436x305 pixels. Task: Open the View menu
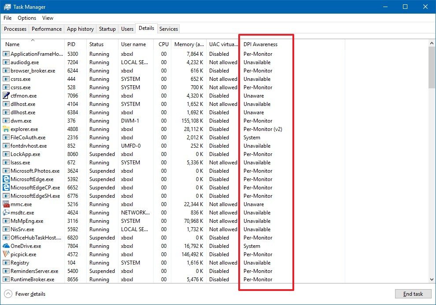point(48,18)
